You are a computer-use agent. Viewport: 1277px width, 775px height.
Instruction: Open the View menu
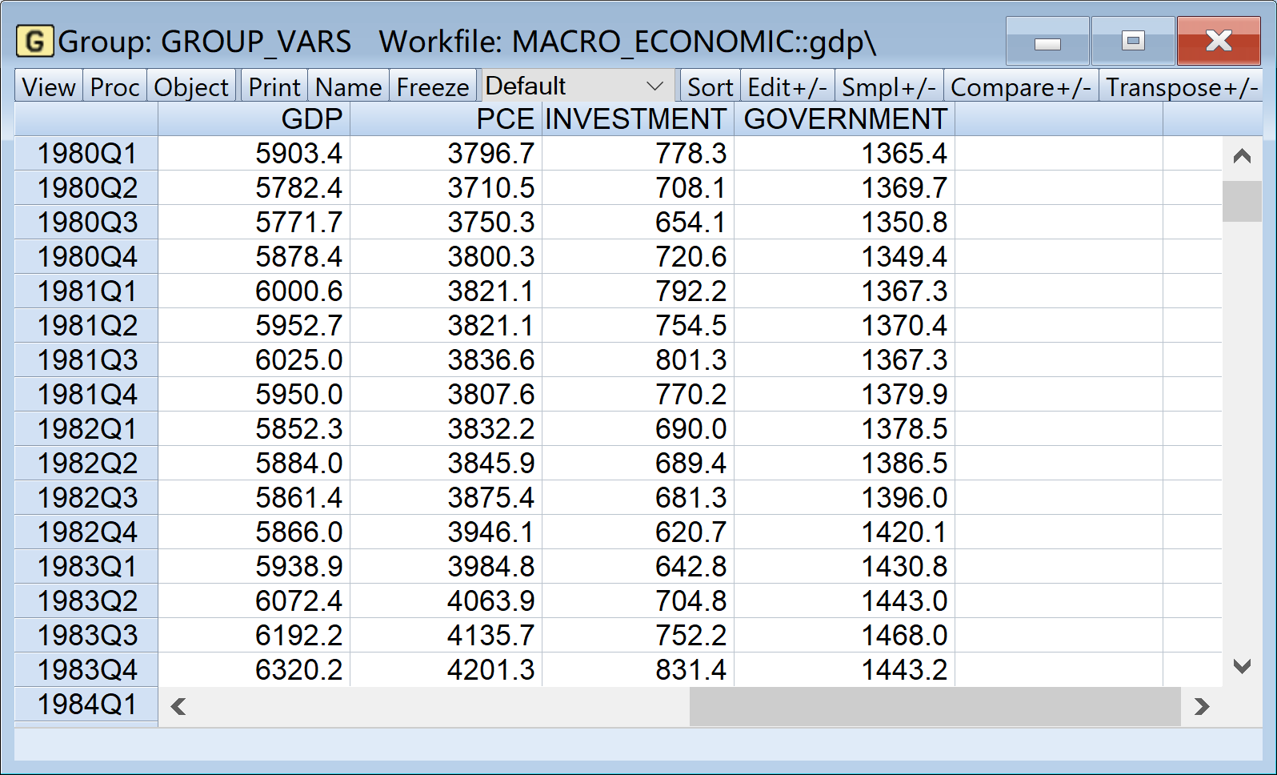(49, 86)
